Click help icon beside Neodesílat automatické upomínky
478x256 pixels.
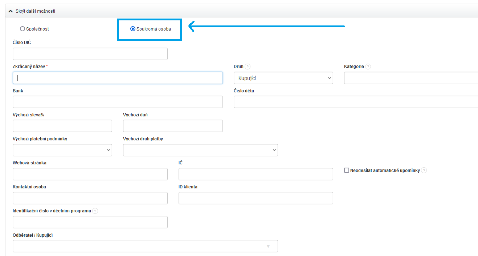(424, 170)
